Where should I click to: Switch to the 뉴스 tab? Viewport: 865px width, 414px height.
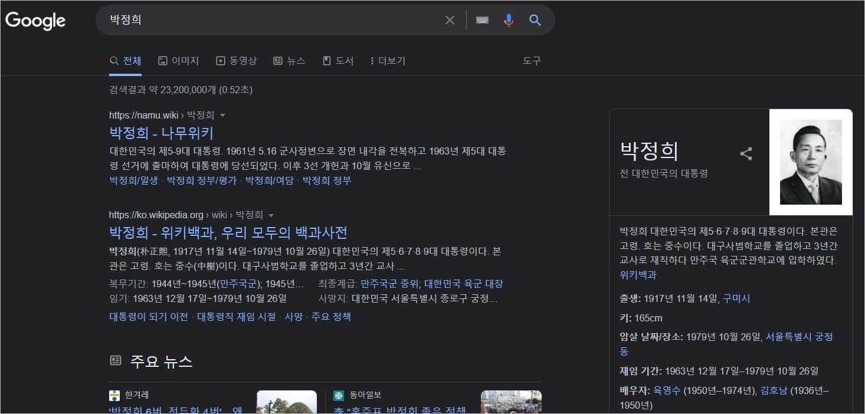pos(289,61)
